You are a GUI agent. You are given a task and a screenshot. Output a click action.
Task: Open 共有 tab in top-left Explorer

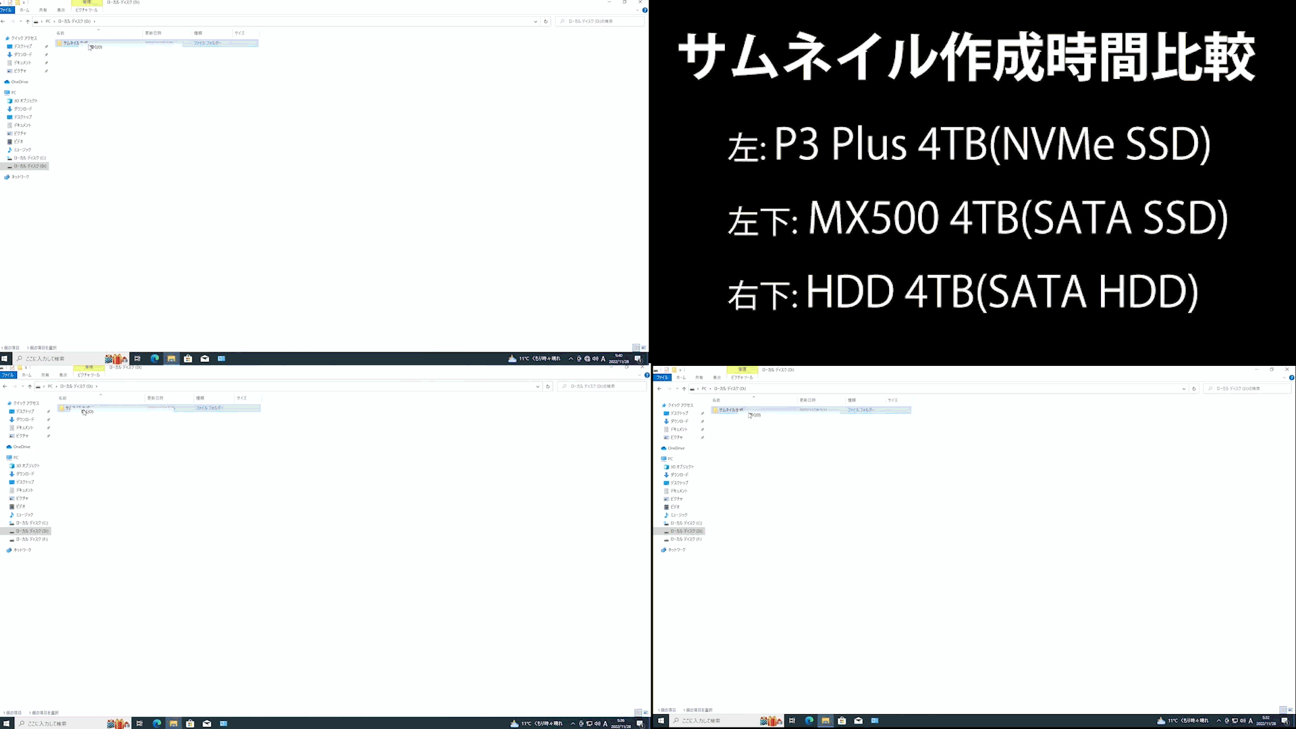coord(43,10)
